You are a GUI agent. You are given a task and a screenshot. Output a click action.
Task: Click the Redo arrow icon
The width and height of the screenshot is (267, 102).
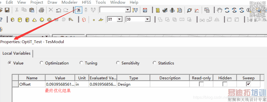tap(66, 10)
